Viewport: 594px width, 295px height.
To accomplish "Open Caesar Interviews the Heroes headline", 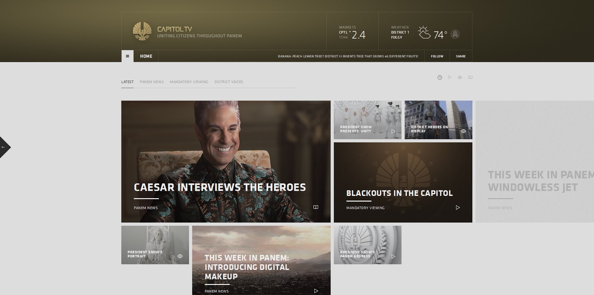I will coord(220,187).
